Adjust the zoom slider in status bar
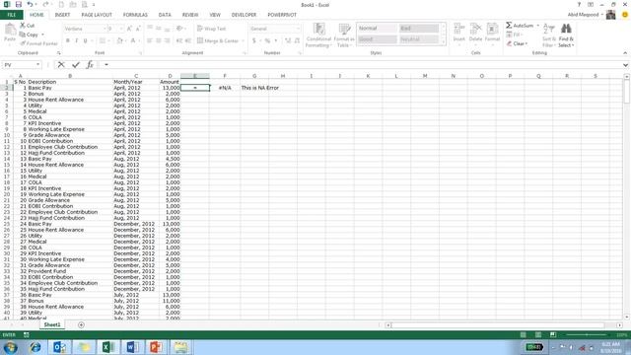This screenshot has height=355, width=631. click(x=587, y=335)
